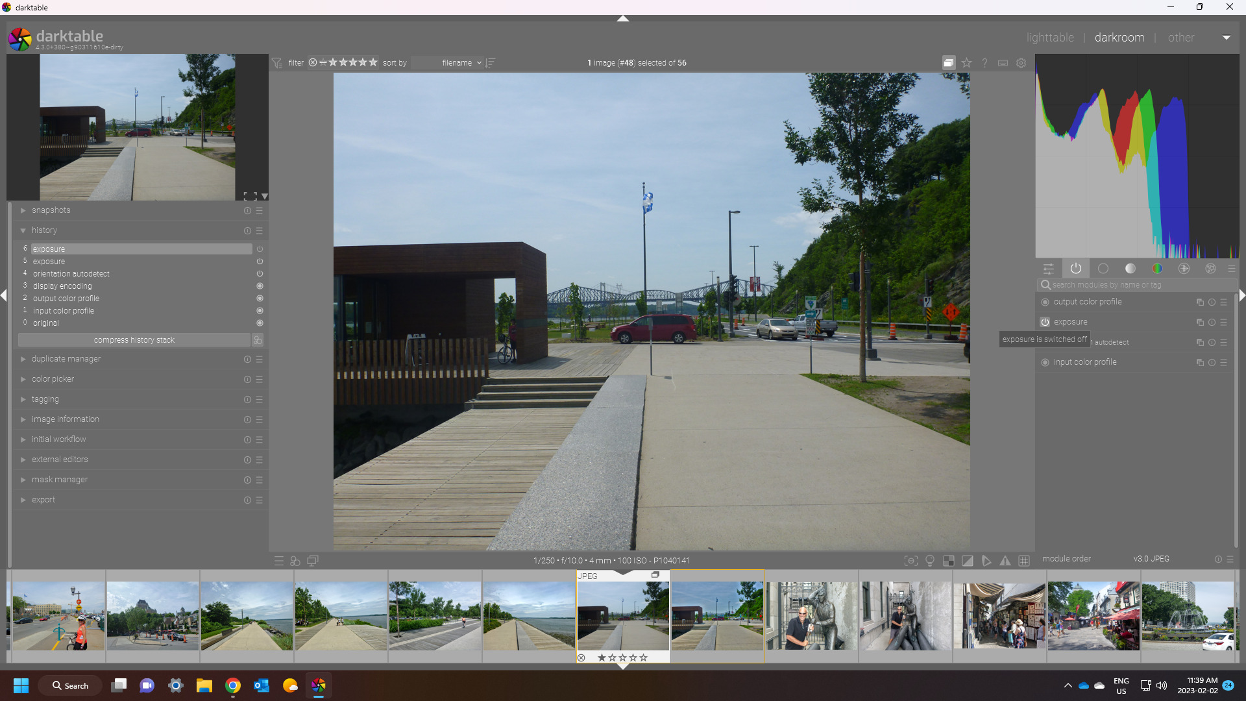
Task: Toggle the ISO 12646 color assessment bulb
Action: point(930,561)
